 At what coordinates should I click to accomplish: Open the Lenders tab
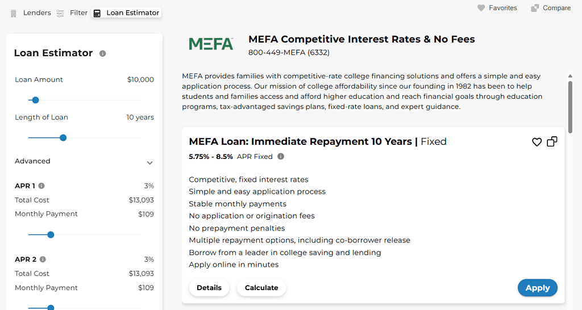point(37,12)
